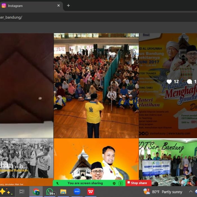This screenshot has width=197, height=197.
Task: Click the green security shield icon in share bar
Action: [x=114, y=183]
